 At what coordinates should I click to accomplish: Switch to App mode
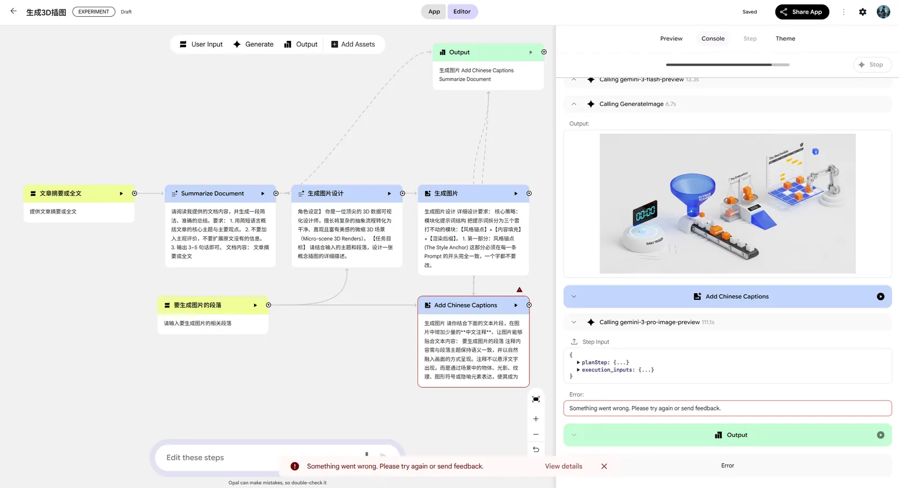(434, 12)
